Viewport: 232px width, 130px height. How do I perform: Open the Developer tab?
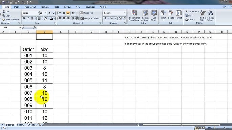tap(90, 7)
